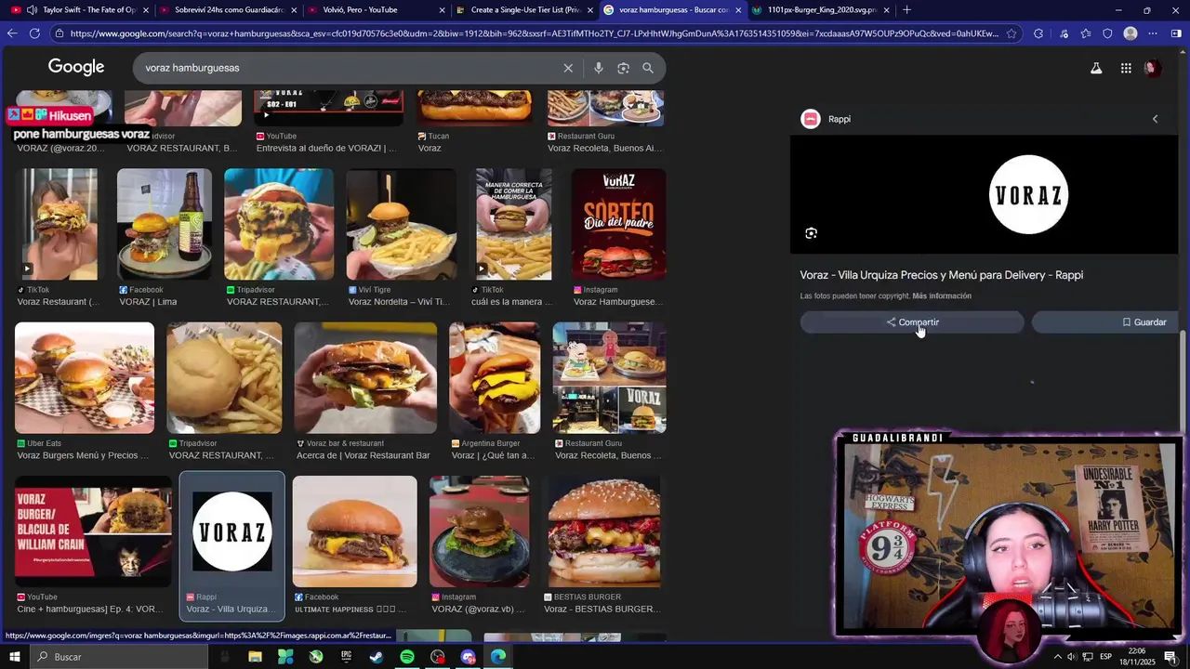Select the Uber Eats Voraz Burgers thumbnail

[85, 378]
